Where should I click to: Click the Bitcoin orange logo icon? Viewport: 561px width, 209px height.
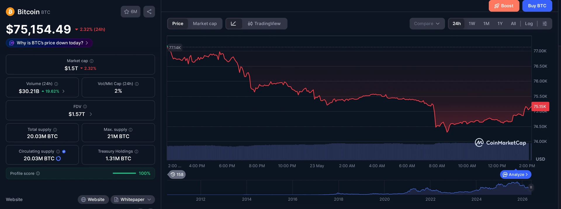pos(10,12)
